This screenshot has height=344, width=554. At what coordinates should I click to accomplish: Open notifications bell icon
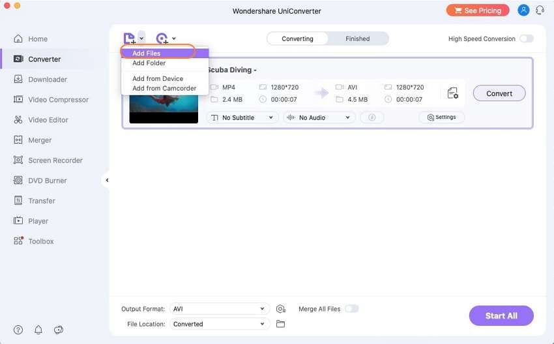pos(38,330)
